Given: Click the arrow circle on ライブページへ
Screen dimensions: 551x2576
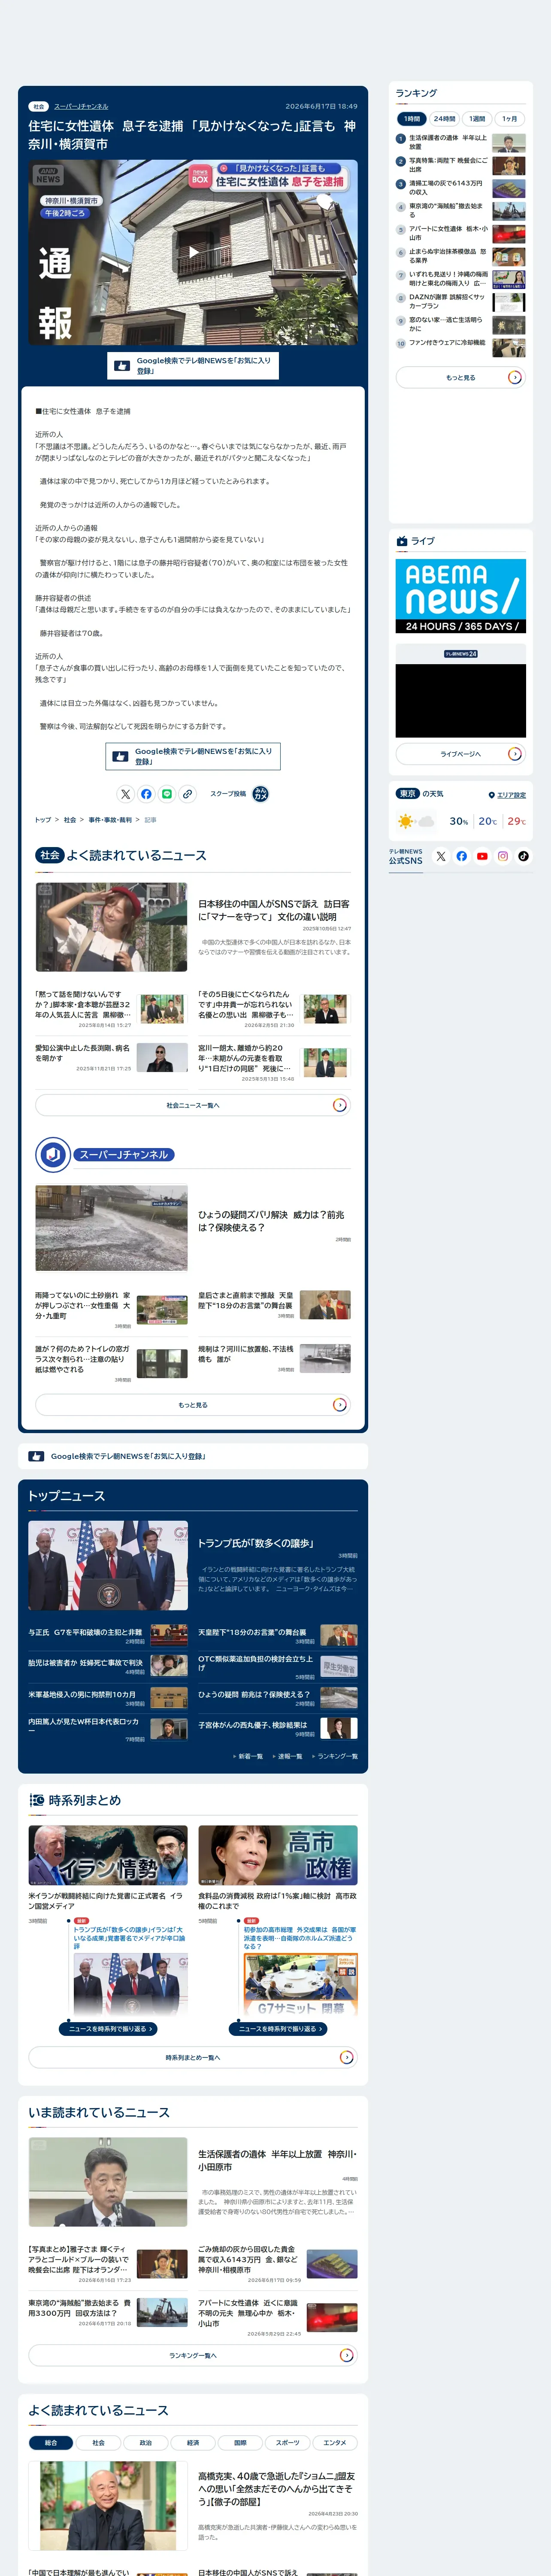Looking at the screenshot, I should point(514,754).
